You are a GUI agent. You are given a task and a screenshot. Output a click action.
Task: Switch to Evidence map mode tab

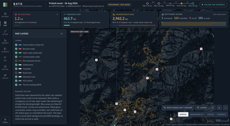click(221, 114)
